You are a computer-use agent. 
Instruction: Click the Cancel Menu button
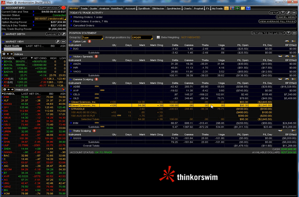pyautogui.click(x=286, y=17)
